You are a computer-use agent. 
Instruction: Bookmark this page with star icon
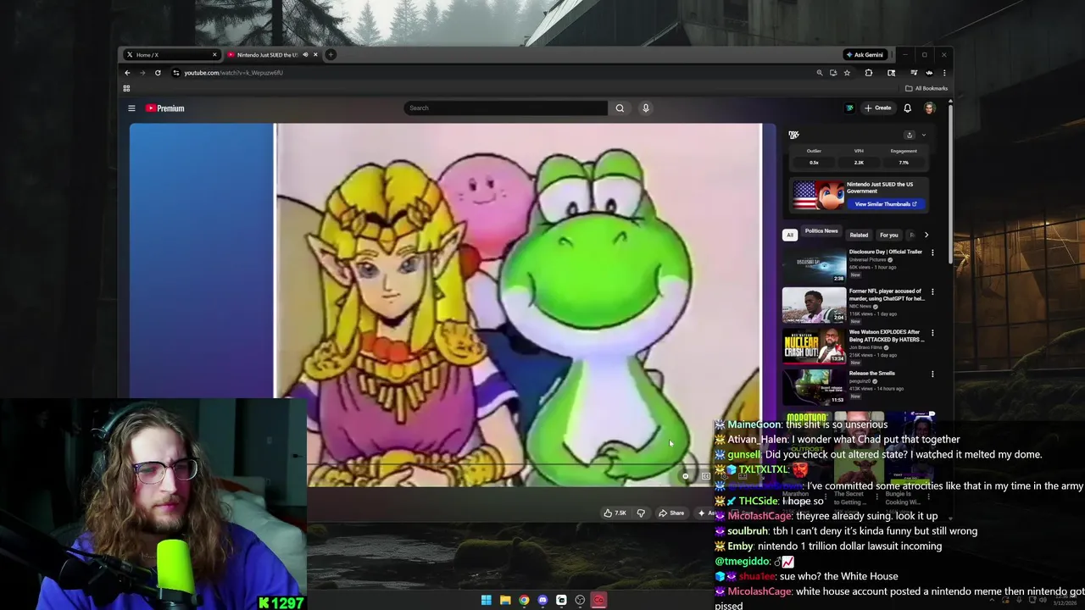[847, 73]
